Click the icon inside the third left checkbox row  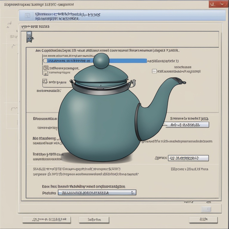pos(45,81)
